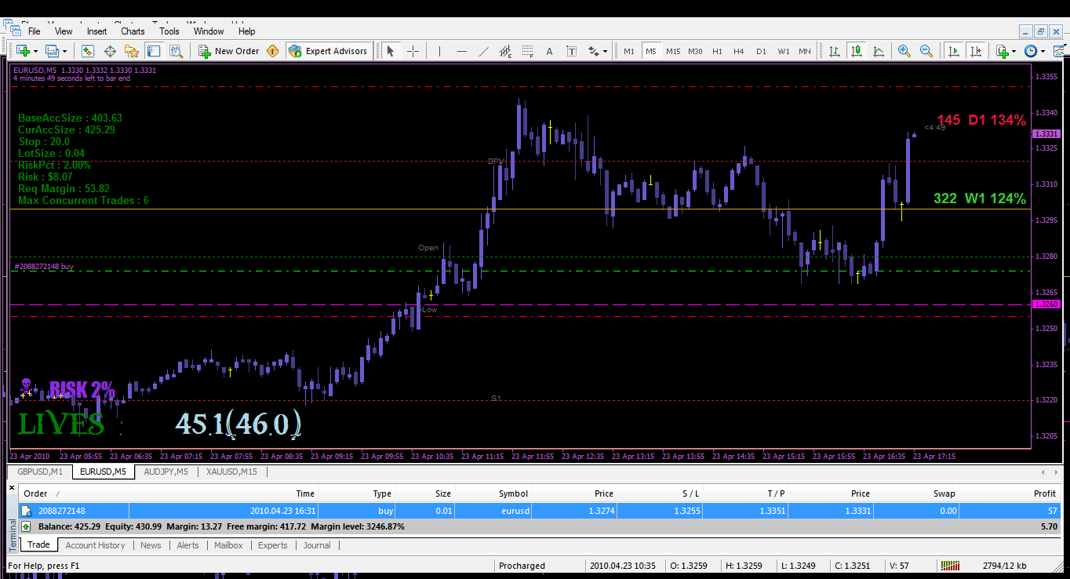Toggle the Navigator folder-star icon

132,51
